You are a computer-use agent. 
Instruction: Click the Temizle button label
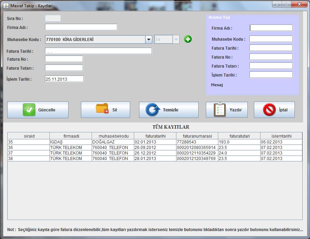171,110
